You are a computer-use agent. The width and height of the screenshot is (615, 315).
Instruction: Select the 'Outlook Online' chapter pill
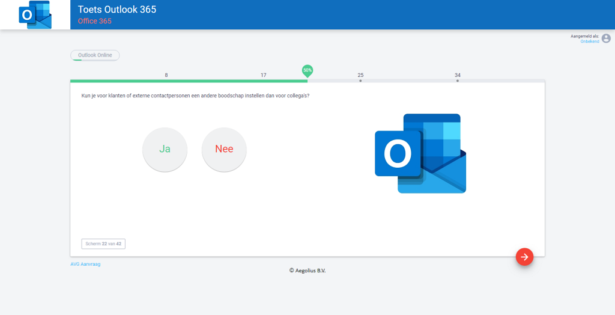(x=95, y=55)
